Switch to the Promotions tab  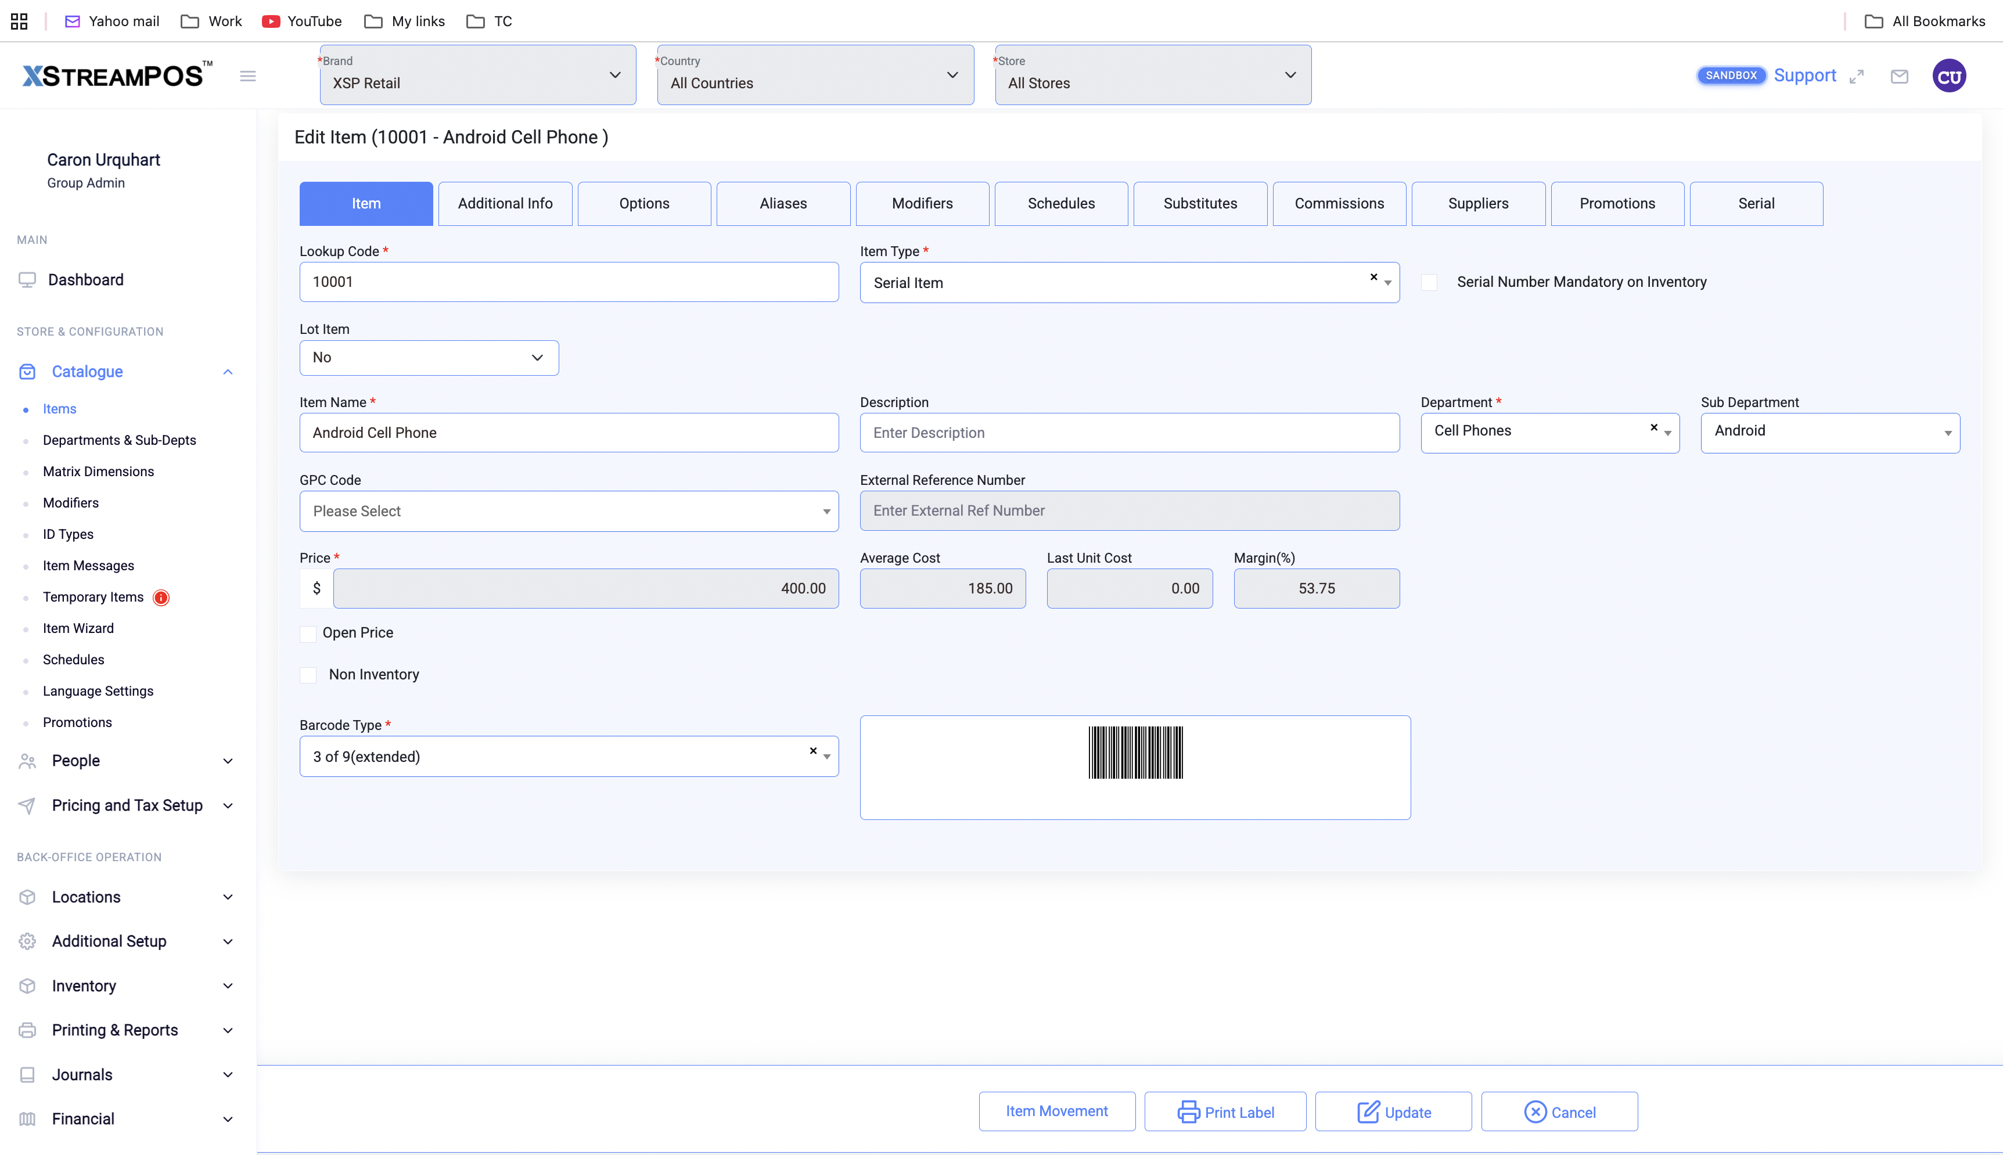[1617, 204]
